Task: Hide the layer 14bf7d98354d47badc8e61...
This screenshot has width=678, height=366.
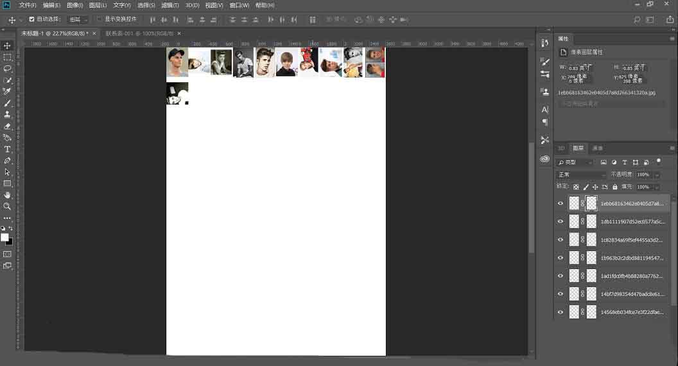Action: pyautogui.click(x=561, y=294)
